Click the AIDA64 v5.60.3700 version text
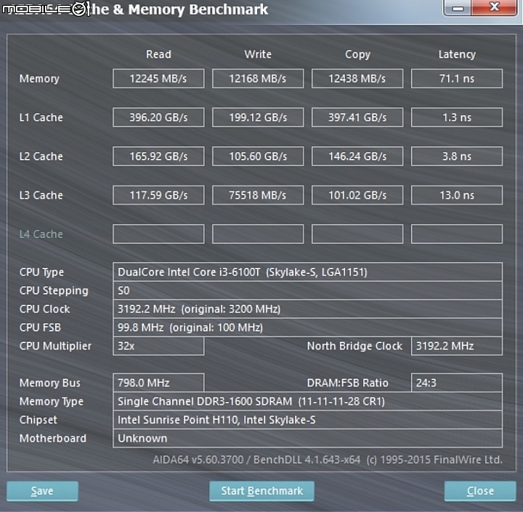523x512 pixels. tap(328, 460)
